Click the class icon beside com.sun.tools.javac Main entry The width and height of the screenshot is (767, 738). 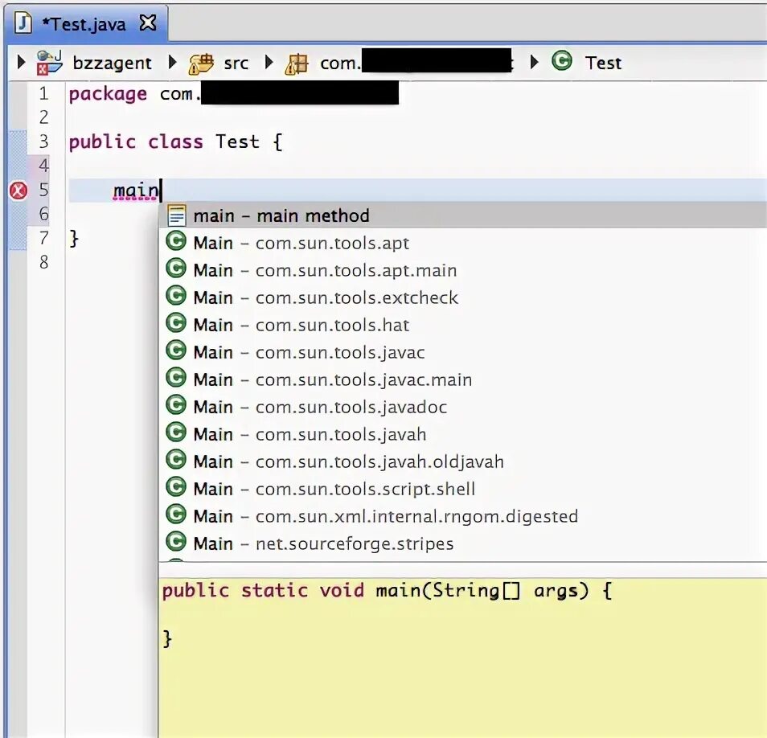175,352
